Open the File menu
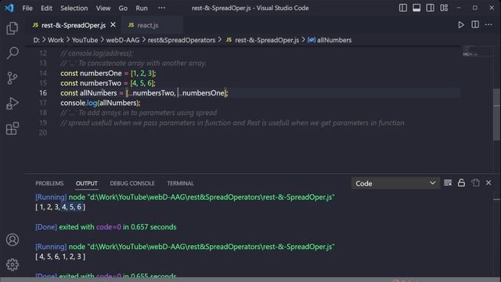 coord(27,9)
